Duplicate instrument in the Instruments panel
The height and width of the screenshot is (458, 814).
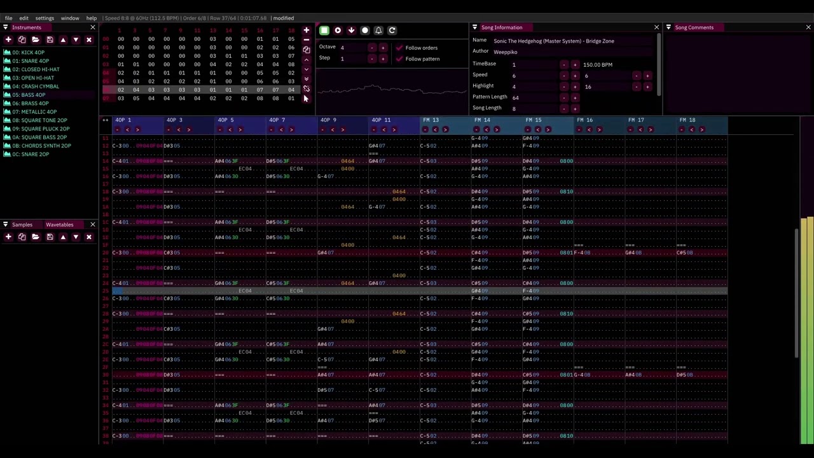point(22,40)
